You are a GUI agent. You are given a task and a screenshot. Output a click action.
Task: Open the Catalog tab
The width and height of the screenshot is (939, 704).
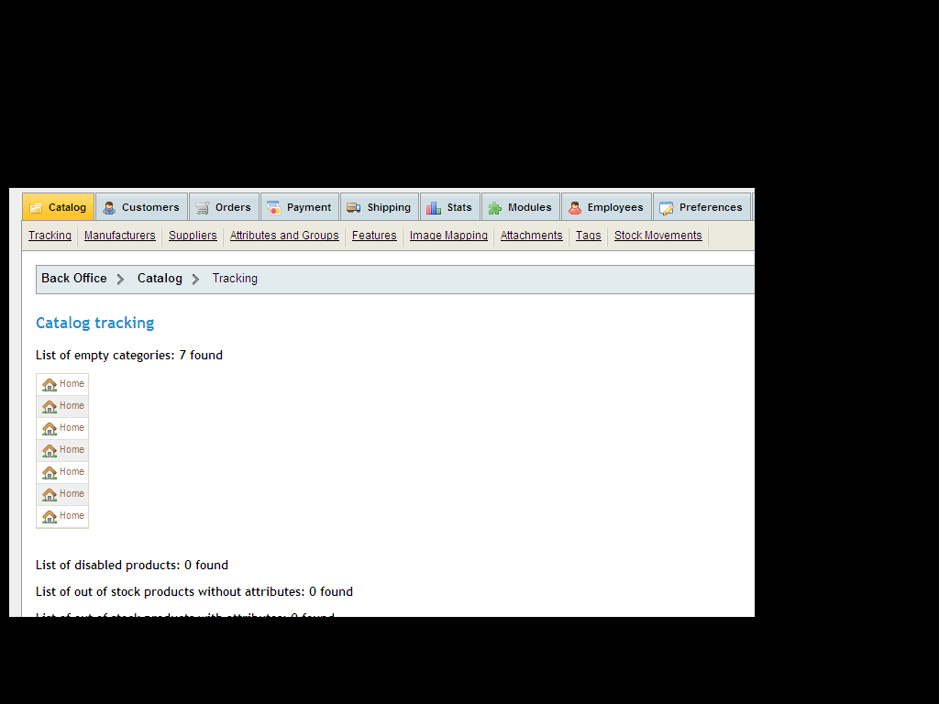58,207
